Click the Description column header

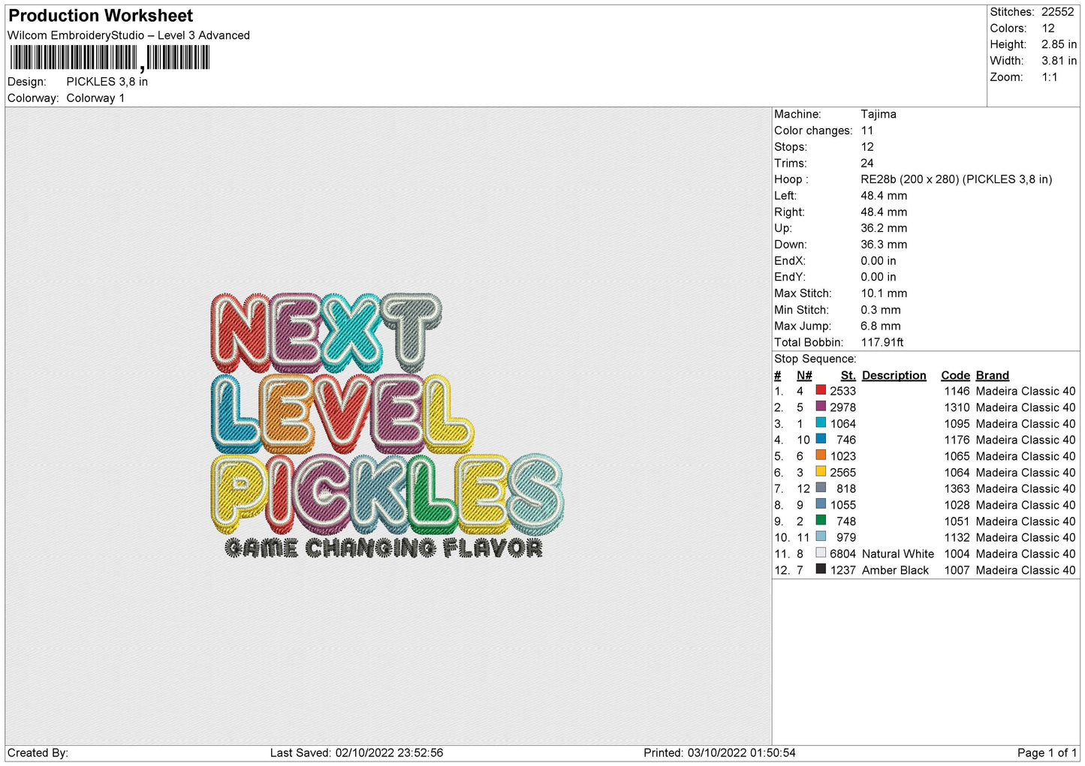(894, 376)
